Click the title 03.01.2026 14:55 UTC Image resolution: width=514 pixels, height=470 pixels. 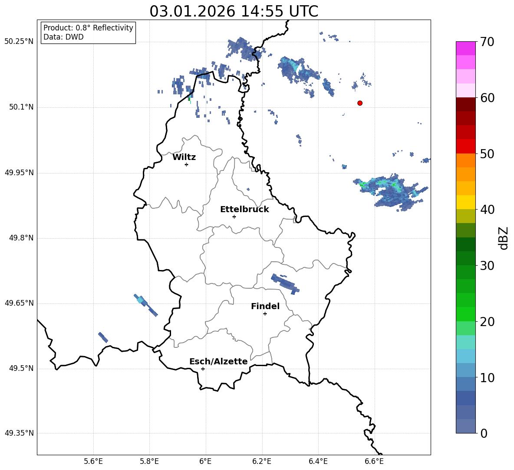[234, 11]
